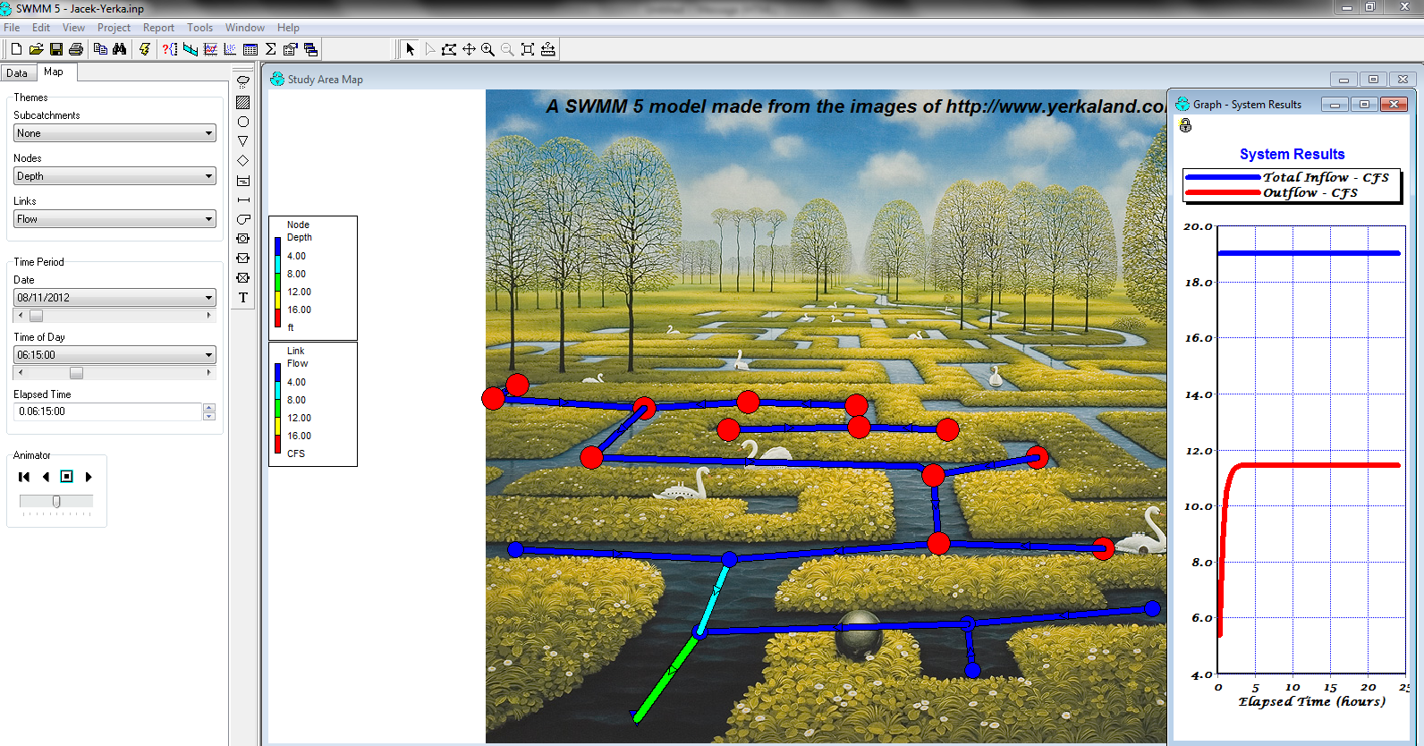
Task: Create a profile plot
Action: coord(191,49)
